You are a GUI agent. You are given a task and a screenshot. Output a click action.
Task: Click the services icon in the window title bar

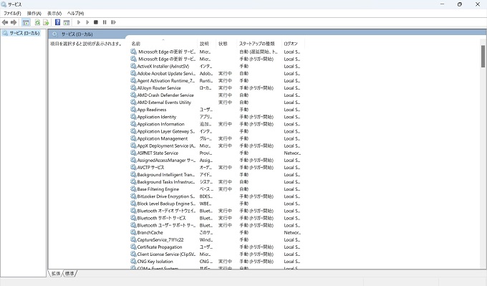pyautogui.click(x=4, y=4)
